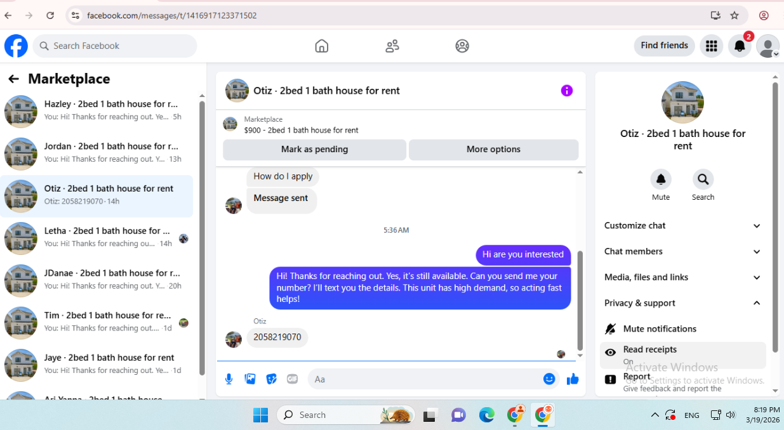This screenshot has height=430, width=784.
Task: Send a thumbs-up like
Action: coord(573,379)
